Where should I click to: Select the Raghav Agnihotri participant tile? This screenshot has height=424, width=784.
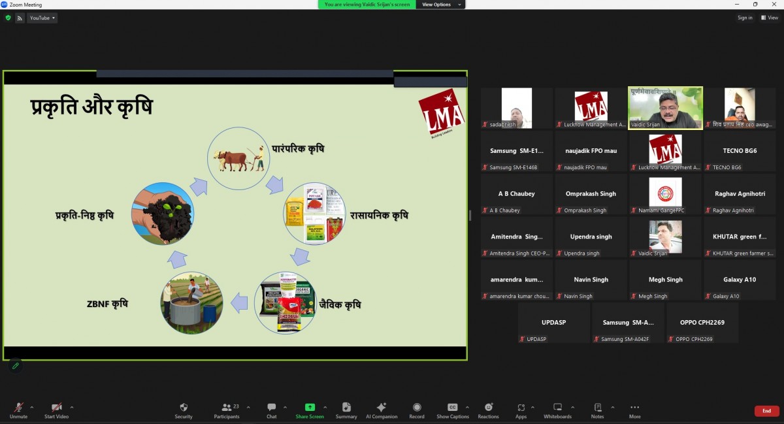point(740,193)
